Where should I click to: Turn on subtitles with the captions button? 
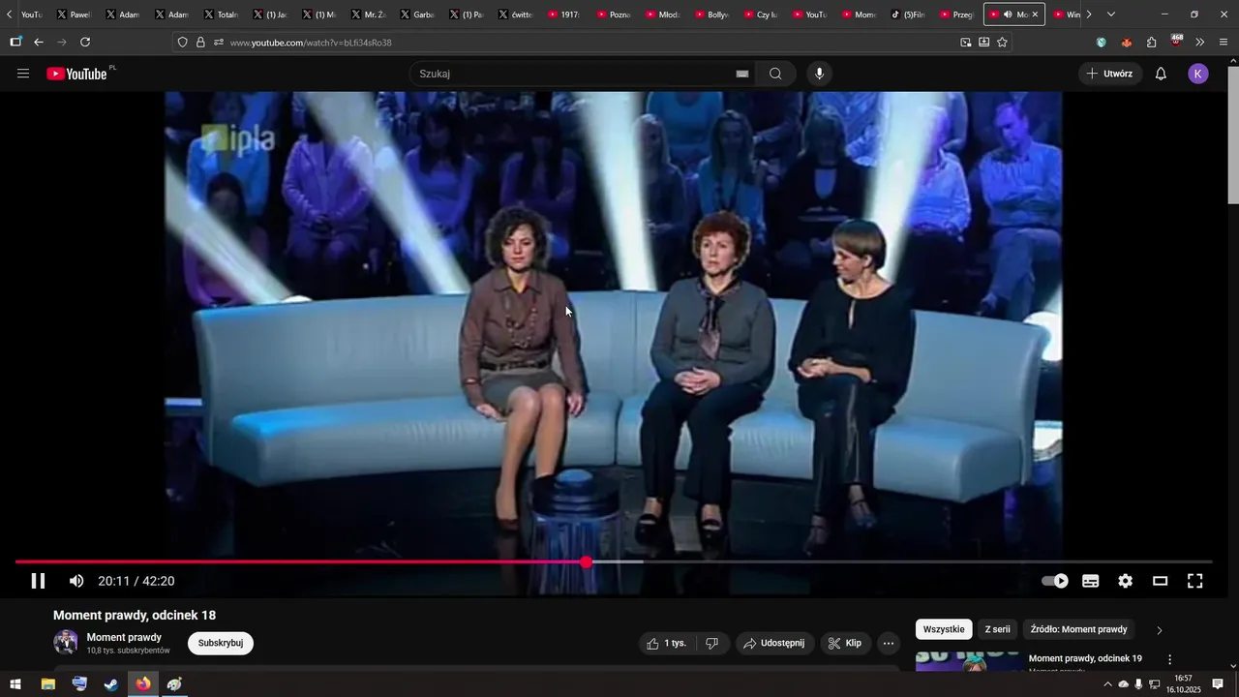click(x=1091, y=581)
